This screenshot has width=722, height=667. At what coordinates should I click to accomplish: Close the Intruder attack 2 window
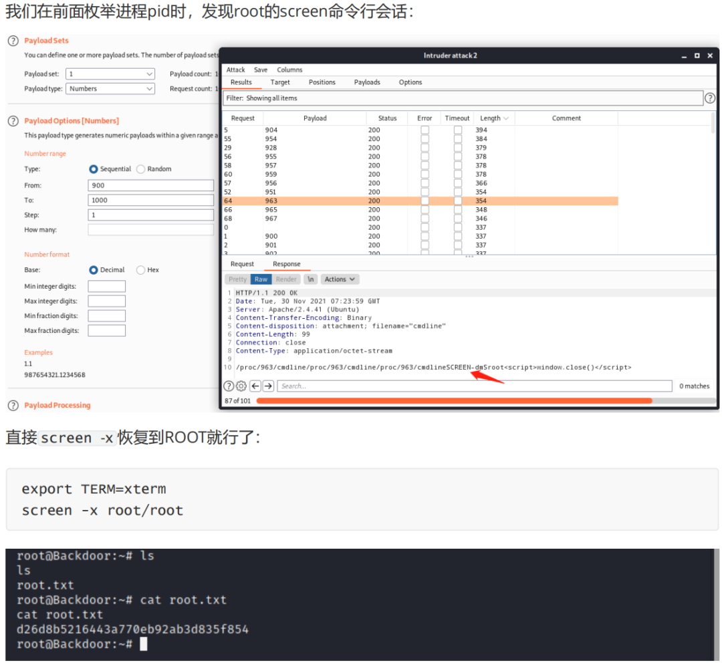coord(710,55)
